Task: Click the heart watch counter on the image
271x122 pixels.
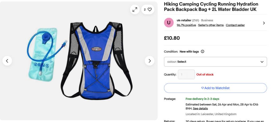Action: 148,10
